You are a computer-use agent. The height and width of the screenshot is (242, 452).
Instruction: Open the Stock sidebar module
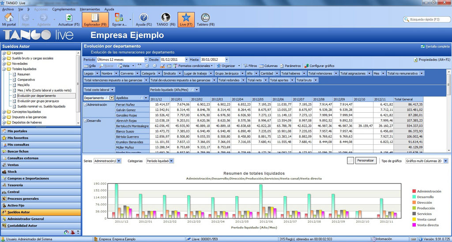[41, 172]
